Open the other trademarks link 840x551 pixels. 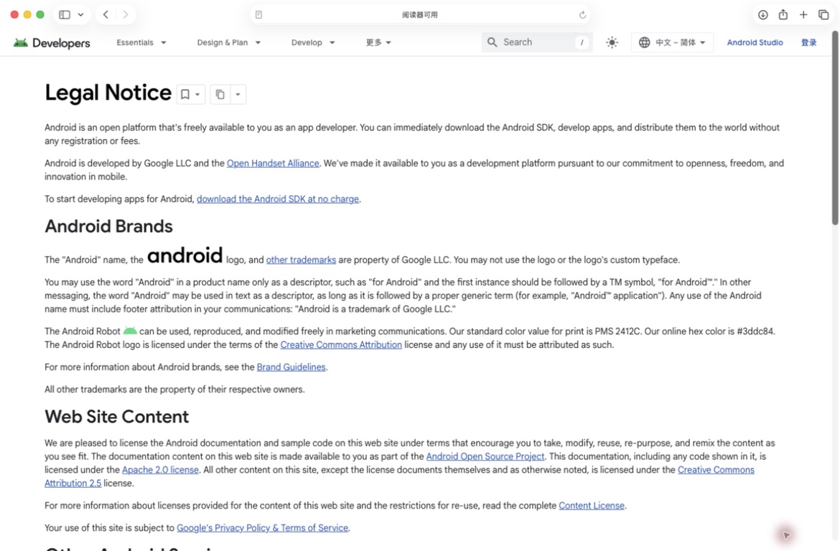click(x=301, y=260)
